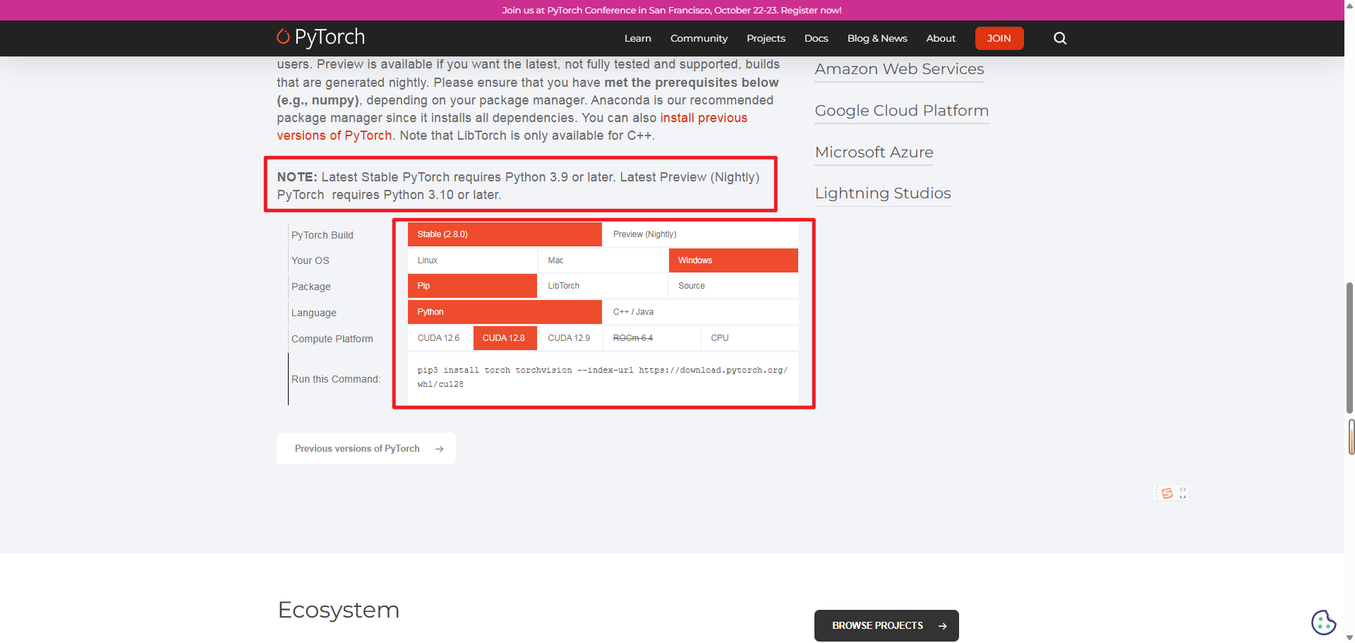This screenshot has height=643, width=1355.
Task: Open the Google Cloud Platform link
Action: pyautogui.click(x=902, y=111)
